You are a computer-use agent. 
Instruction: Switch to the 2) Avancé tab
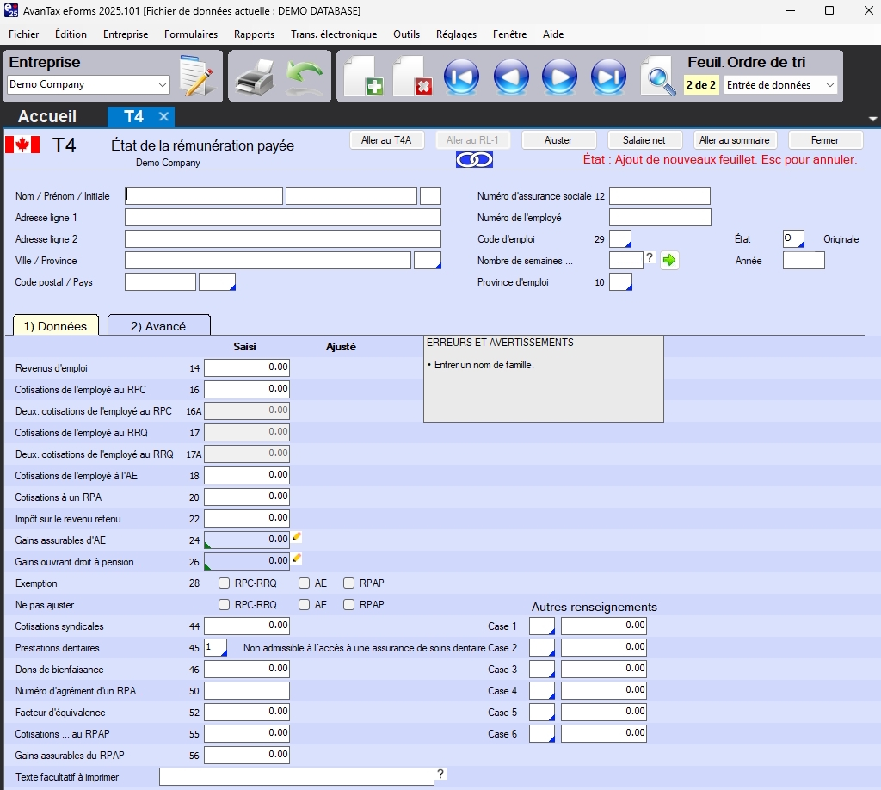[x=158, y=326]
